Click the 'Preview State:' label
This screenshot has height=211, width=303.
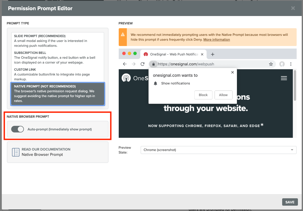coord(125,150)
